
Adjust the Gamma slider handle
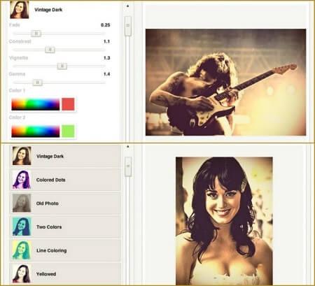coord(37,83)
